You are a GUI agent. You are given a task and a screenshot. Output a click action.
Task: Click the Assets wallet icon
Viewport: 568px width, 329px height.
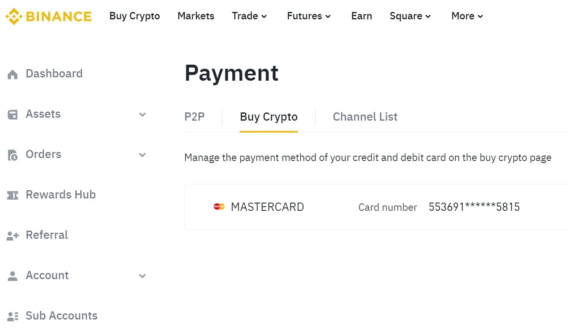[x=13, y=114]
